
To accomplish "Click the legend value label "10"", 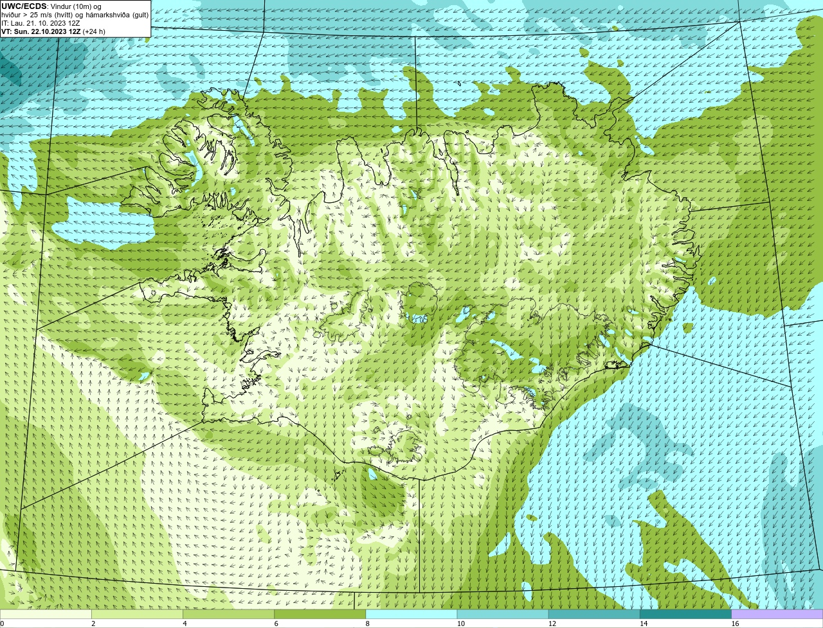I will pyautogui.click(x=460, y=624).
